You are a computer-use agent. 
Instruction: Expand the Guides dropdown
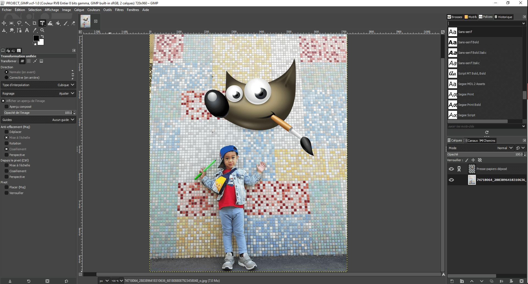pyautogui.click(x=38, y=120)
